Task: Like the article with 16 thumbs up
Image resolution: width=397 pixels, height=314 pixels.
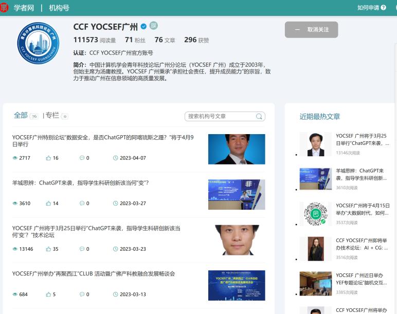Action: (x=48, y=158)
